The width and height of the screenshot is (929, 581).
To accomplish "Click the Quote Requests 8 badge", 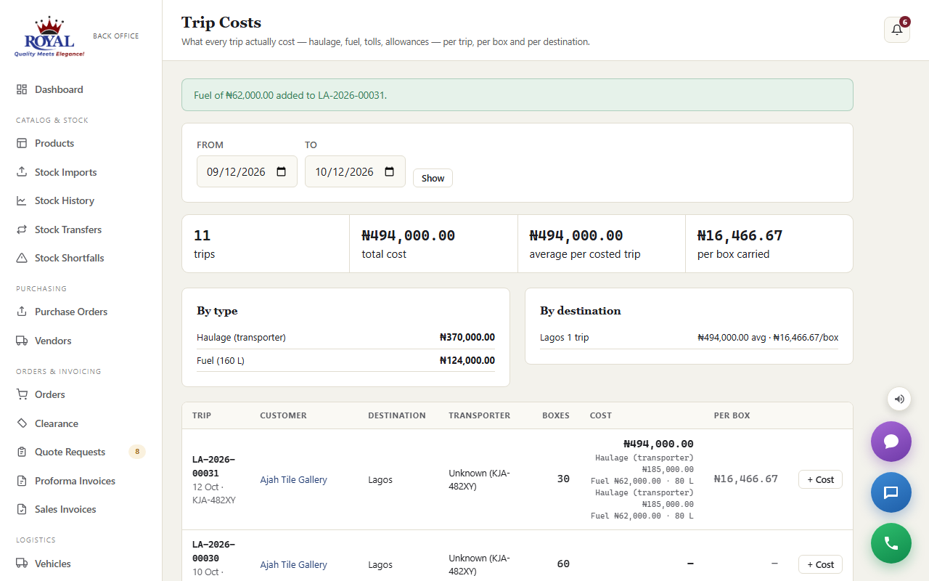I will point(137,452).
